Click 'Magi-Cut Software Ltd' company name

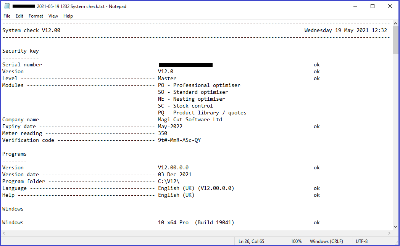point(190,119)
